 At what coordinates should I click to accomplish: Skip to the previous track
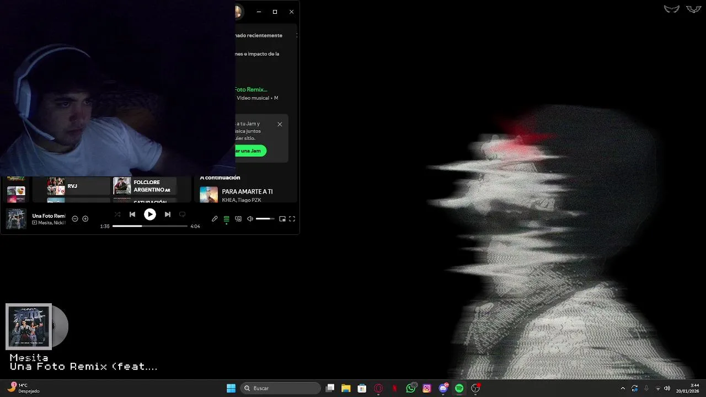pos(132,214)
